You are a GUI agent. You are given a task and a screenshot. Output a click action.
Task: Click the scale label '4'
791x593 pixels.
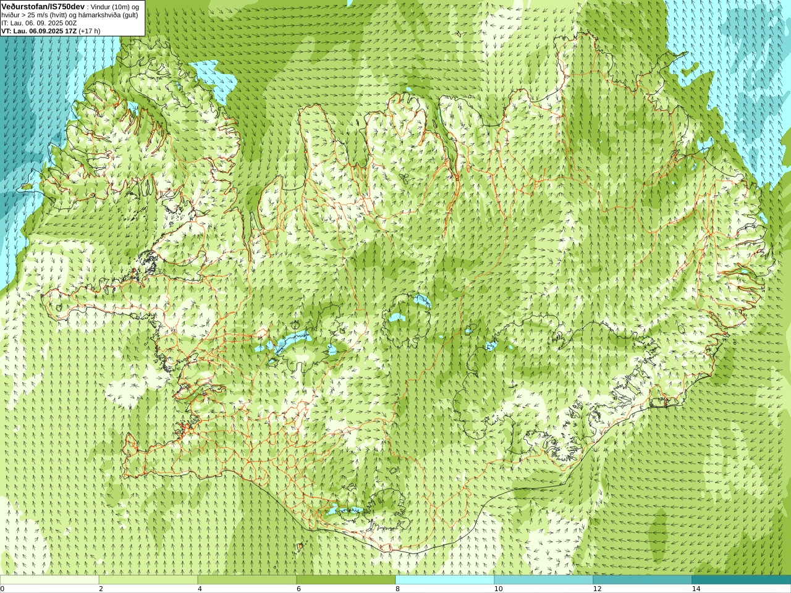coord(200,589)
